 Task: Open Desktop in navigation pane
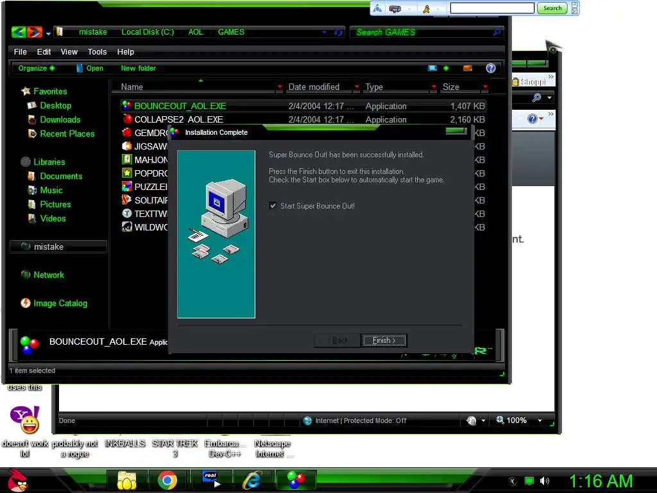tap(49, 105)
